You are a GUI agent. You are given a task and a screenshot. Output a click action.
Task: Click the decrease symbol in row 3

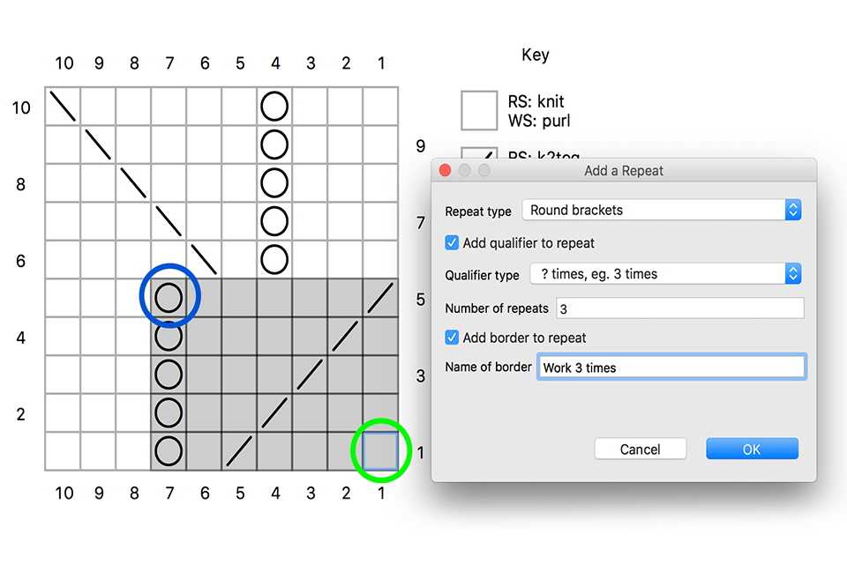tap(311, 375)
